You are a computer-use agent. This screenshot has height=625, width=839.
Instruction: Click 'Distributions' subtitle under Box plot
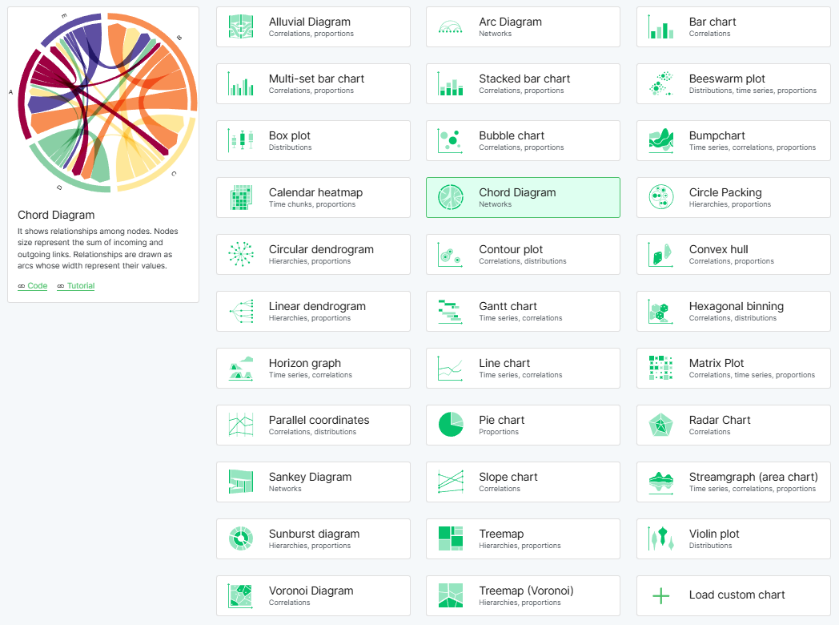pos(290,147)
